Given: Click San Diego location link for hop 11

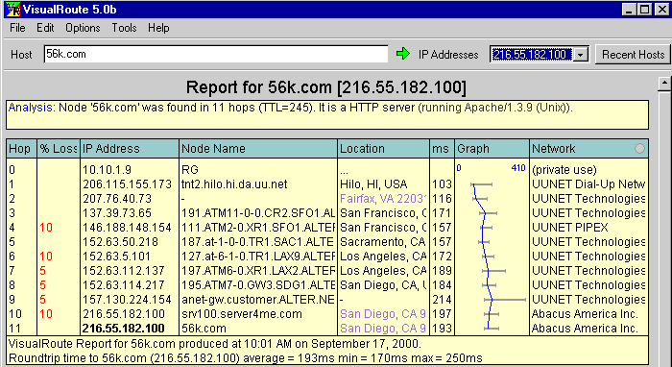Looking at the screenshot, I should [x=383, y=329].
